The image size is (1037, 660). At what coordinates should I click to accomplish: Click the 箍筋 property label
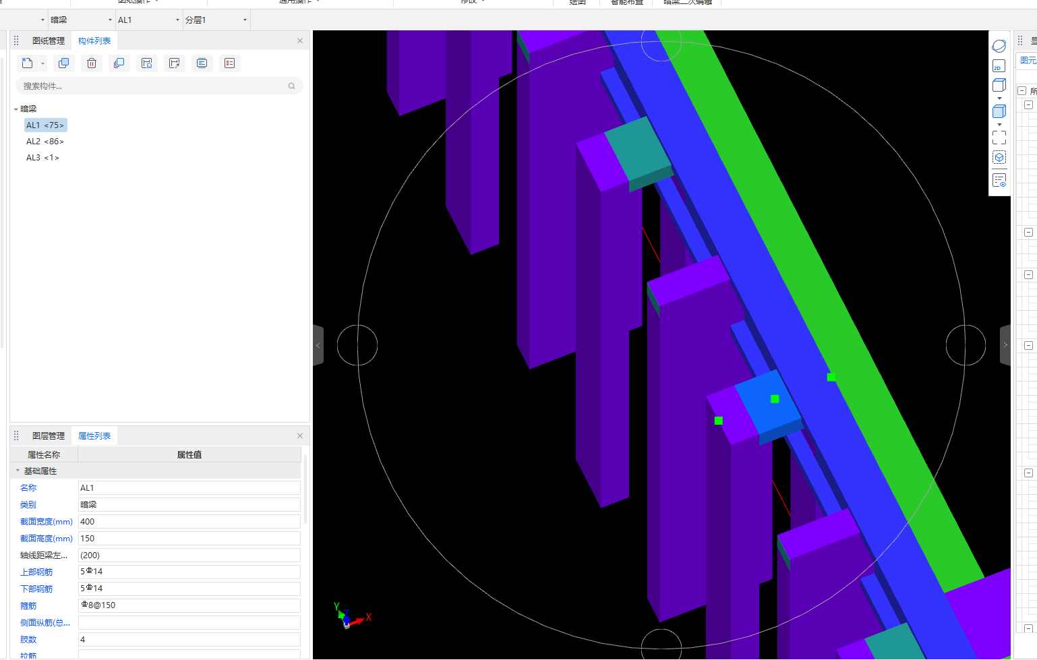click(28, 606)
